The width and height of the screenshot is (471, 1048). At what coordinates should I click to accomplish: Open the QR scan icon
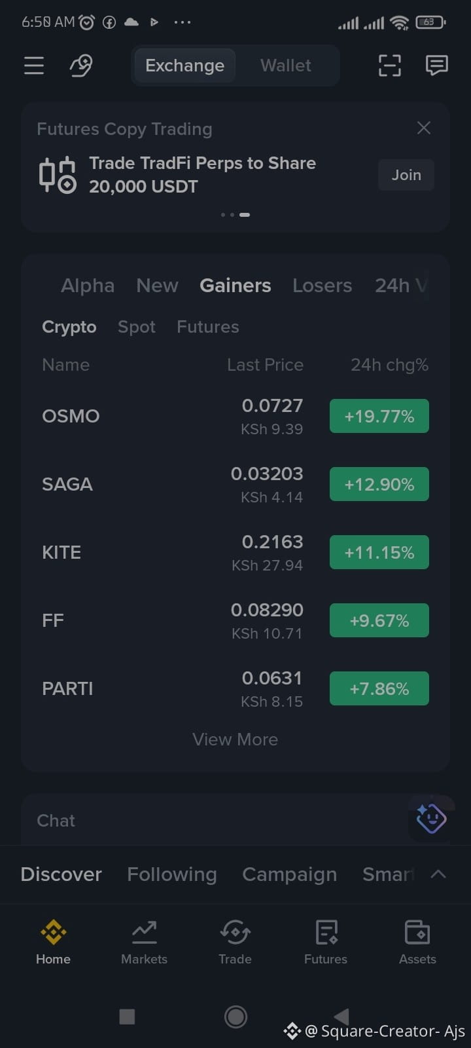click(390, 65)
